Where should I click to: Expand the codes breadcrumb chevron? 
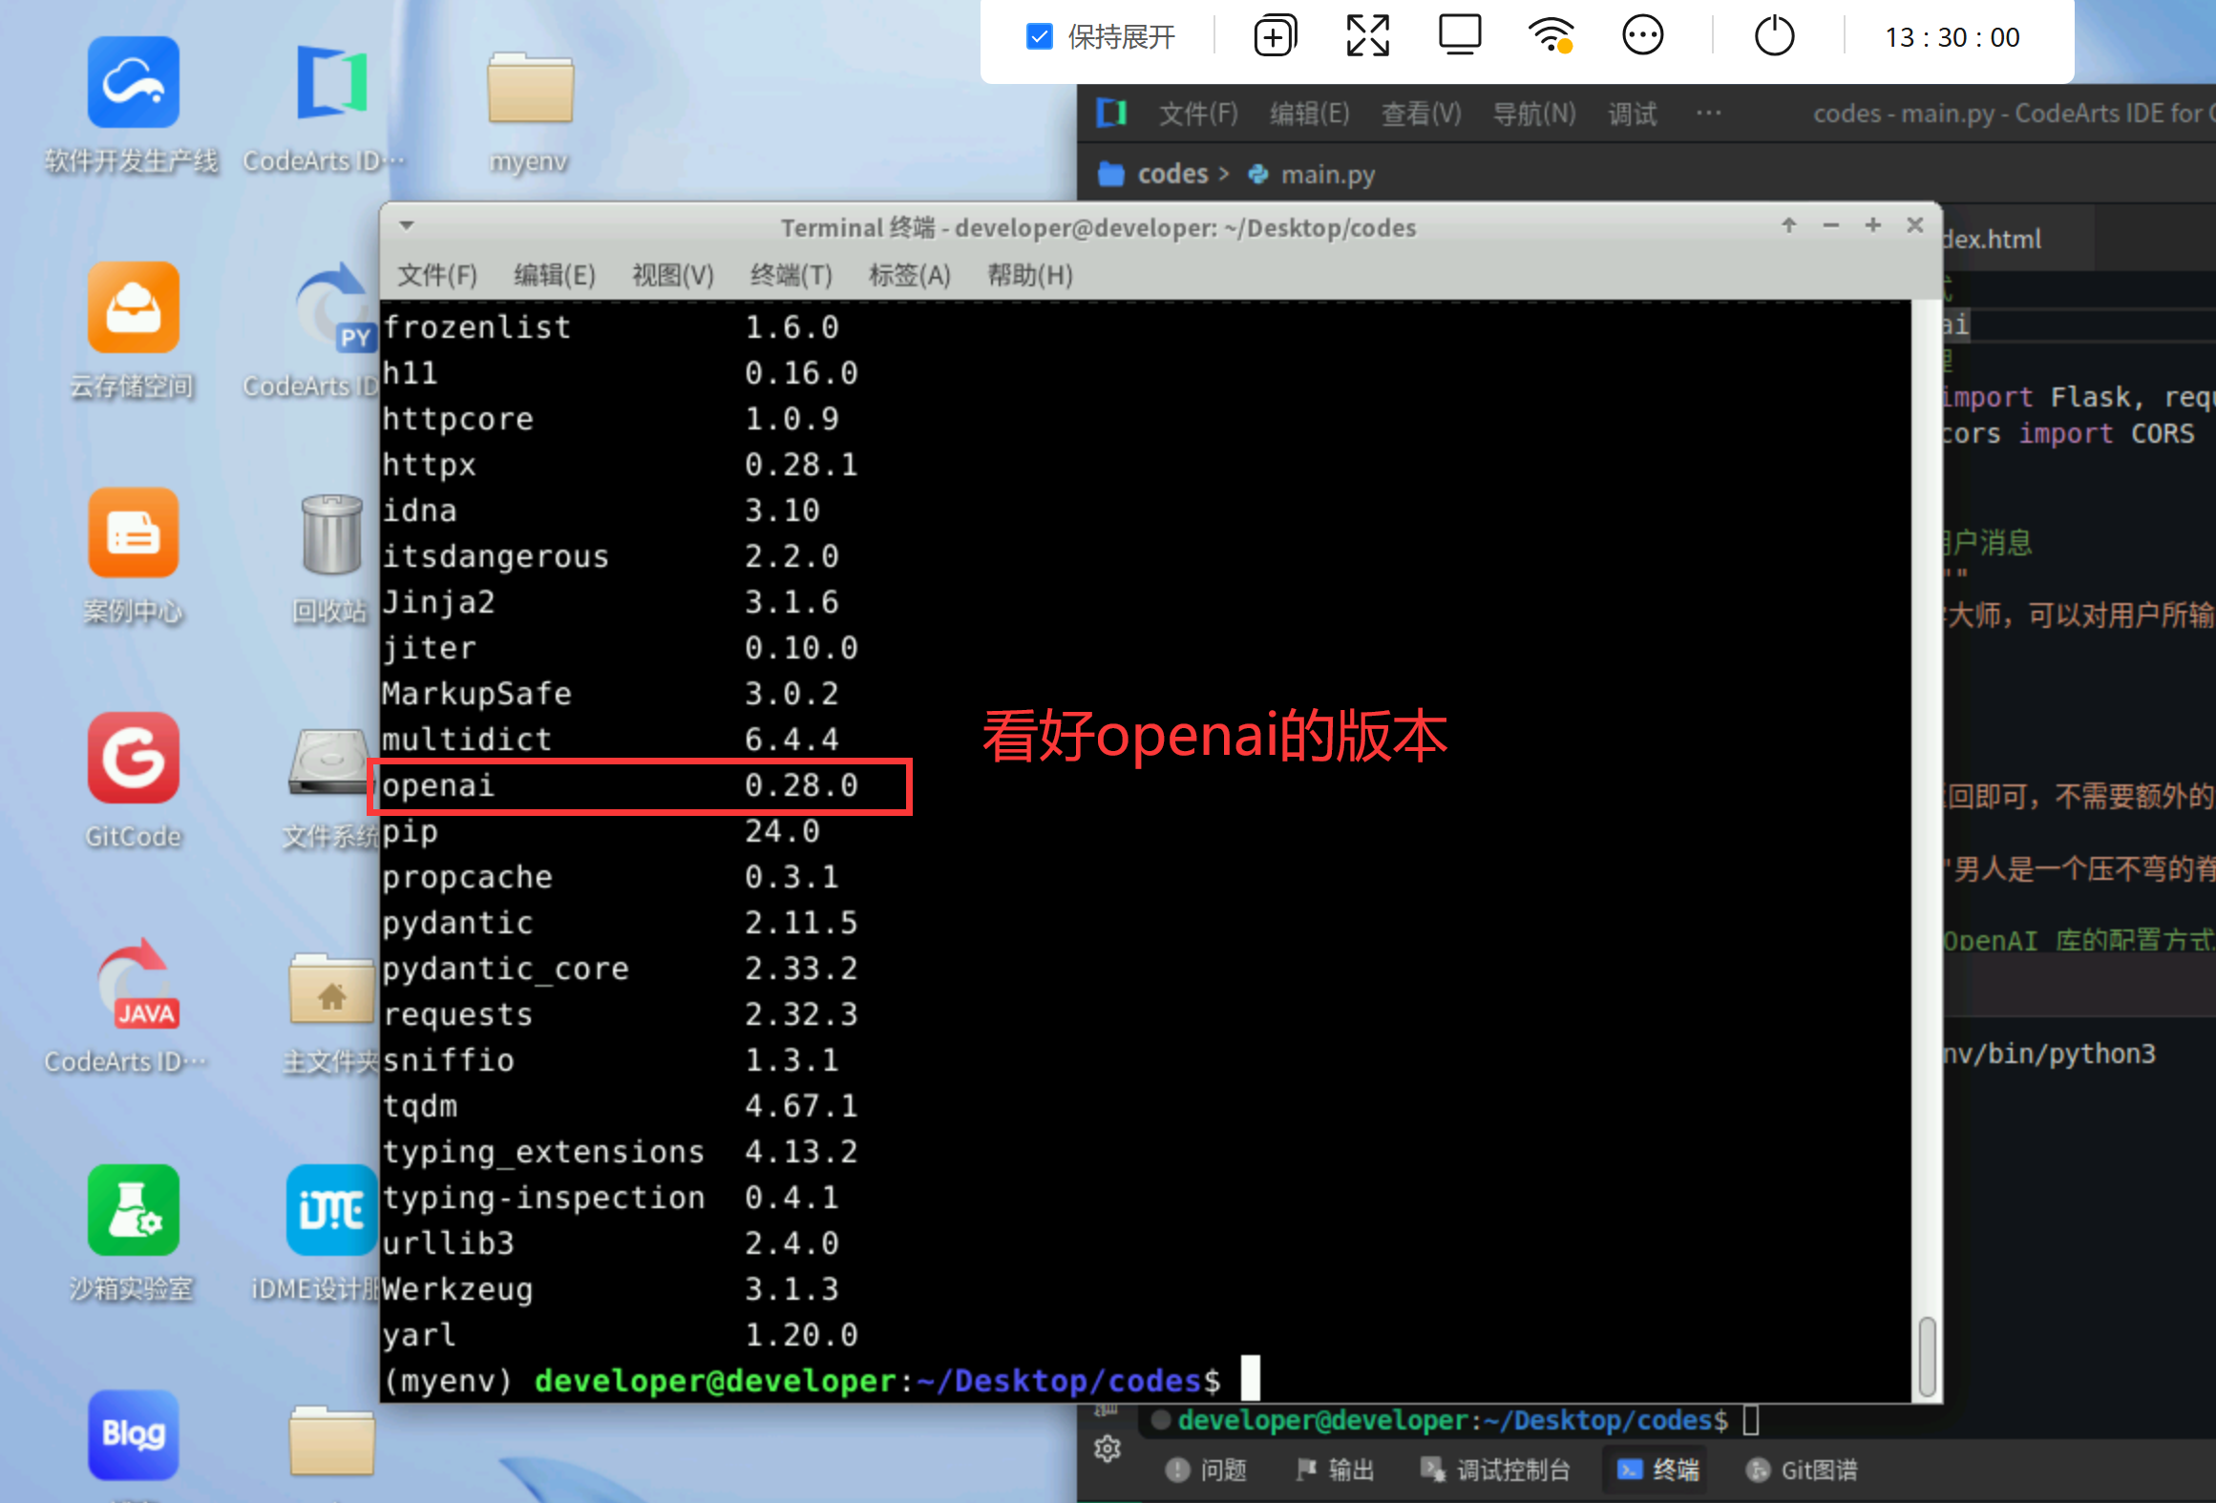(x=1224, y=174)
